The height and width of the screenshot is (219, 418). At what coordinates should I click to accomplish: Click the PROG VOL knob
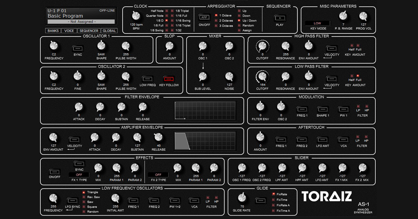click(x=363, y=15)
